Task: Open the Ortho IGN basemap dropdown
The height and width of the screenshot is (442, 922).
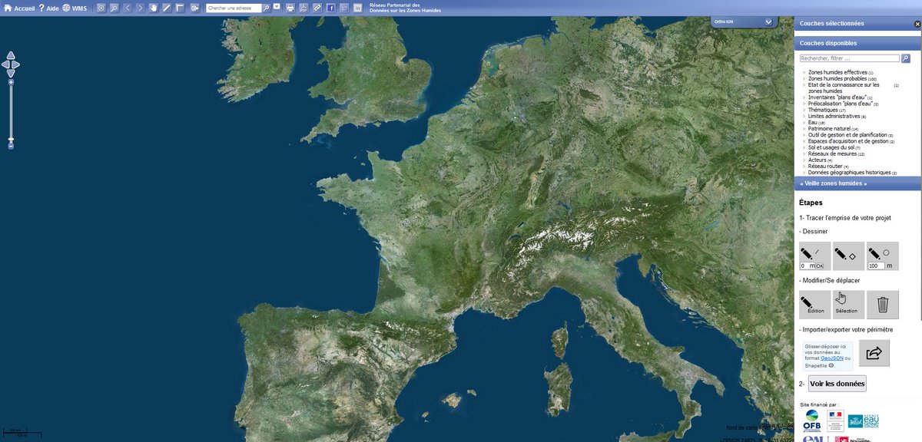Action: tap(768, 22)
